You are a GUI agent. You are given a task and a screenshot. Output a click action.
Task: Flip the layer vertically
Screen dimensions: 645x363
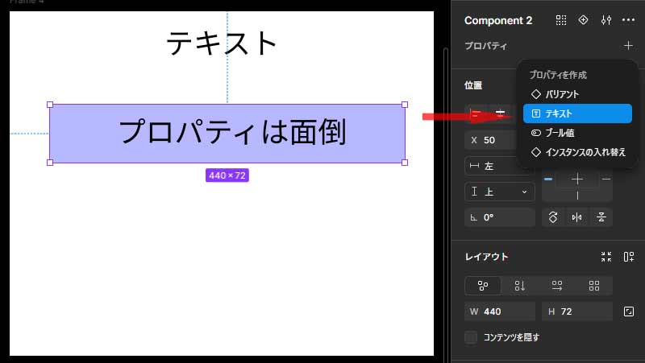coord(601,217)
